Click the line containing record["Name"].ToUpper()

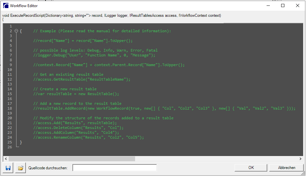(83, 41)
